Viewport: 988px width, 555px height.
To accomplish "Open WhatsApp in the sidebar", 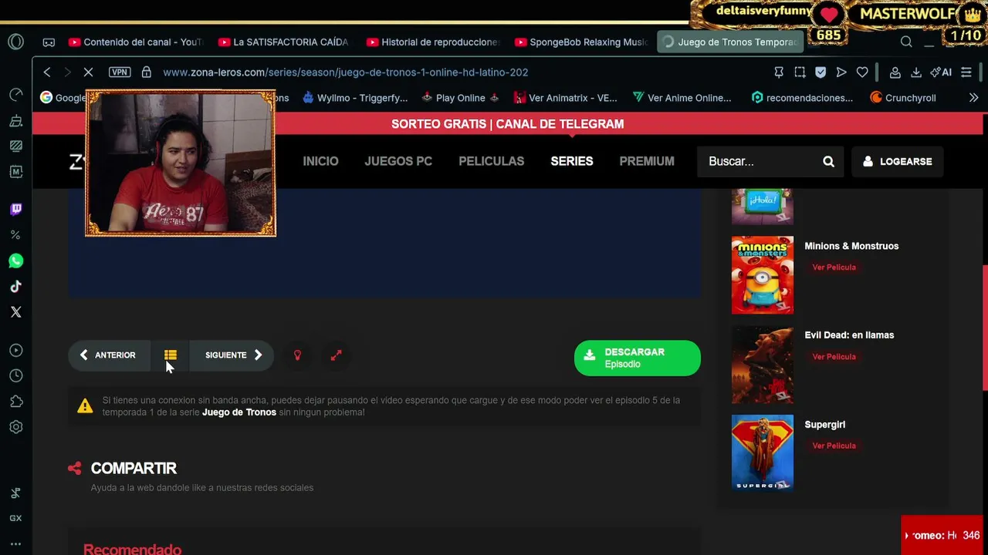I will [16, 261].
